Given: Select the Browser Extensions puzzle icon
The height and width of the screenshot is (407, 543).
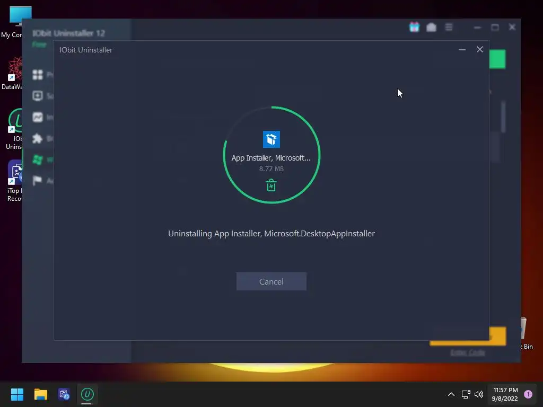Looking at the screenshot, I should [38, 138].
